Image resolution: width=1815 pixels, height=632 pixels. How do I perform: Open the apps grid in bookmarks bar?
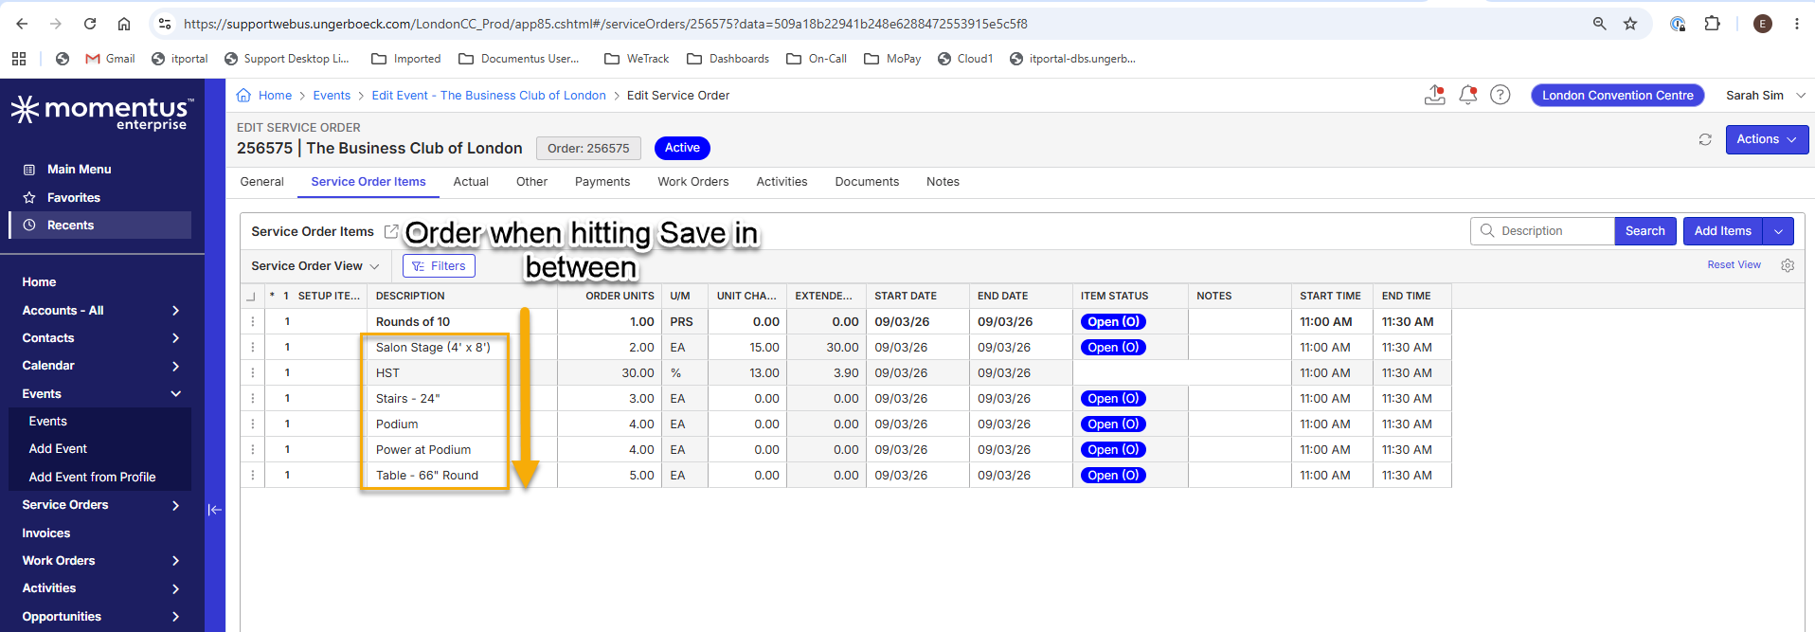19,59
